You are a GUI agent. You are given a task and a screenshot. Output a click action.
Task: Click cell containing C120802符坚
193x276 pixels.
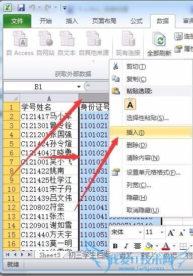pos(49,207)
